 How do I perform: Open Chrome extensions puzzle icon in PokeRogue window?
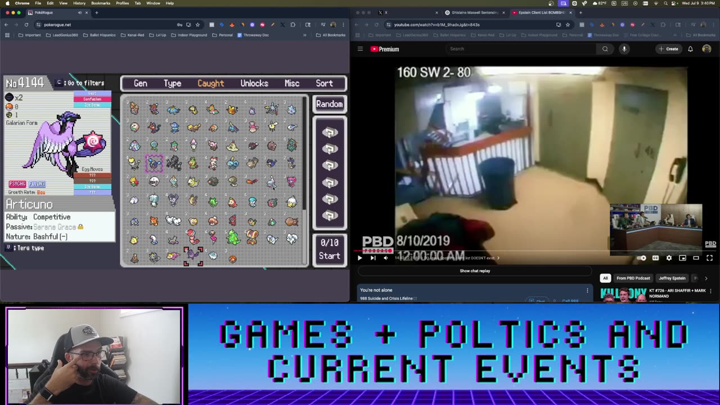click(292, 25)
